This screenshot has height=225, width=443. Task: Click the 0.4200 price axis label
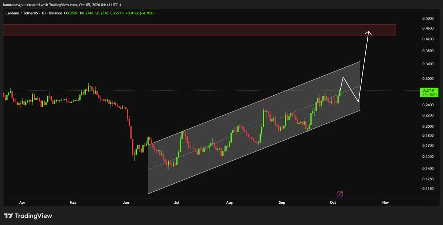tap(428, 39)
